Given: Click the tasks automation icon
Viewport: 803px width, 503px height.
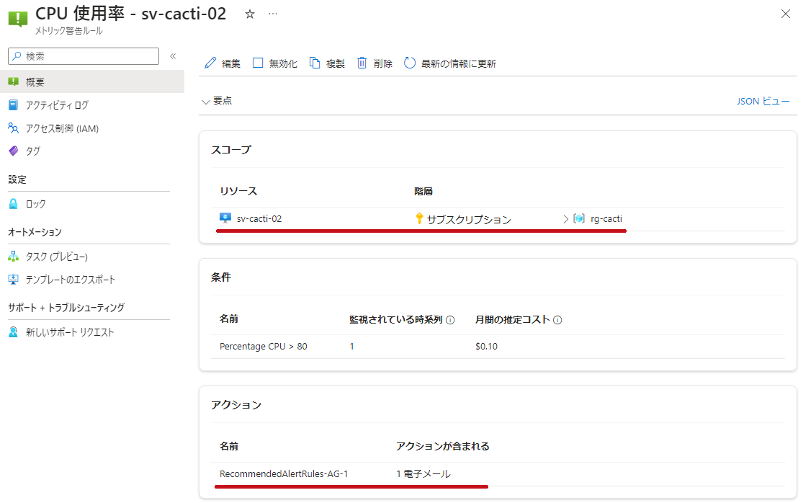Looking at the screenshot, I should pyautogui.click(x=13, y=256).
